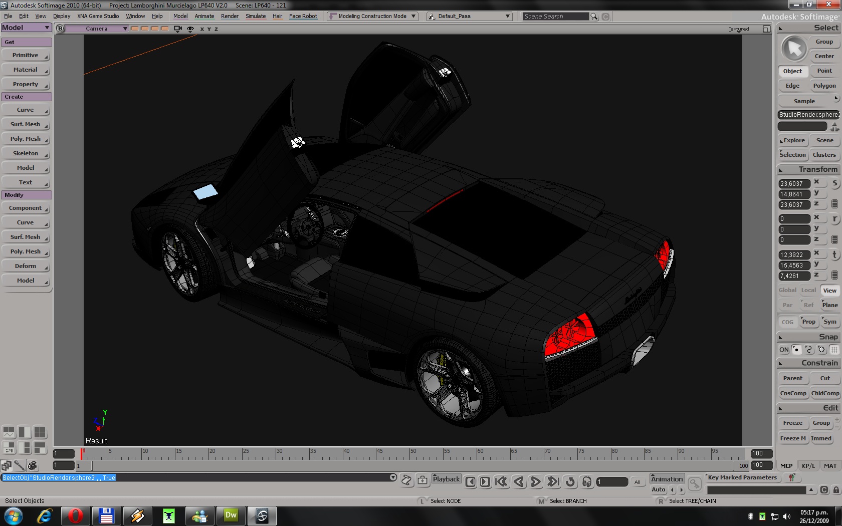Maximize viewport frame icon at top right
842x526 pixels.
coord(766,29)
